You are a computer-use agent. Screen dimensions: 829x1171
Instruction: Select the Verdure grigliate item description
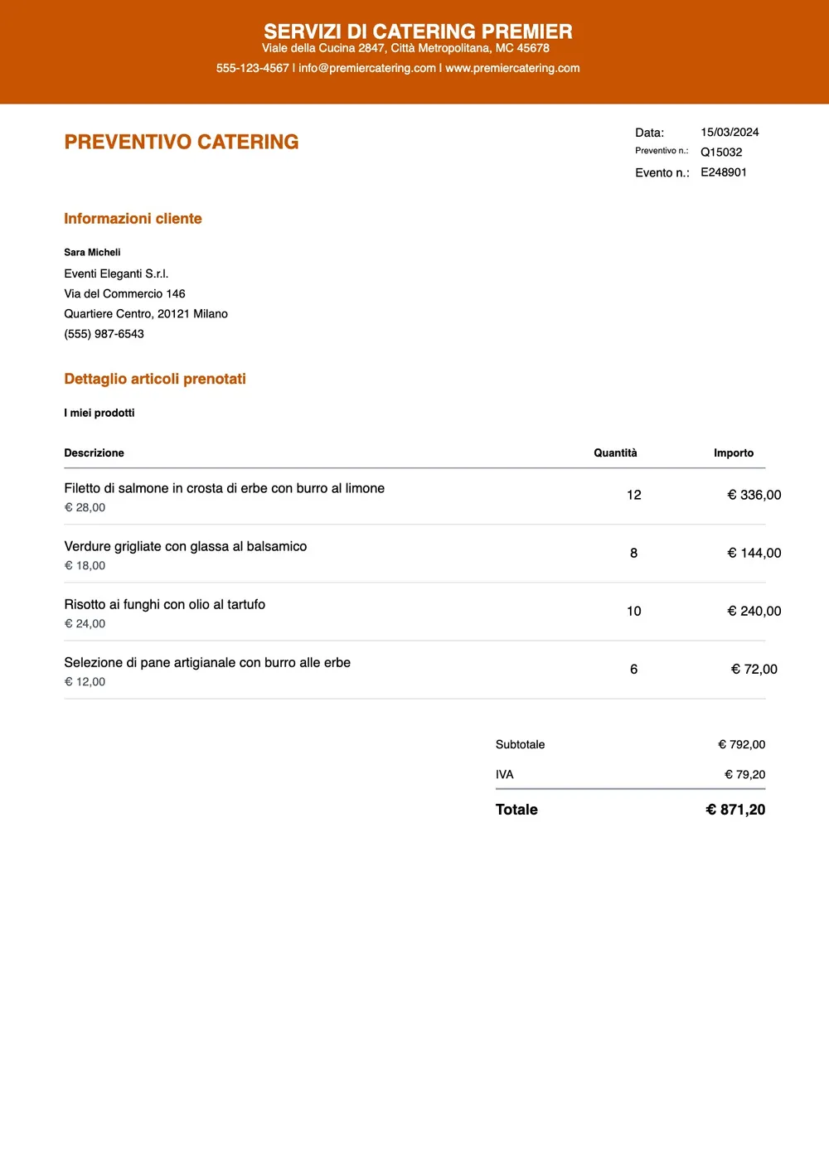186,546
